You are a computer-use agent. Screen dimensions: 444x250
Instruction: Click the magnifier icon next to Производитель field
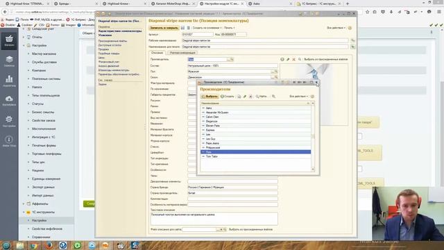[x=232, y=59]
